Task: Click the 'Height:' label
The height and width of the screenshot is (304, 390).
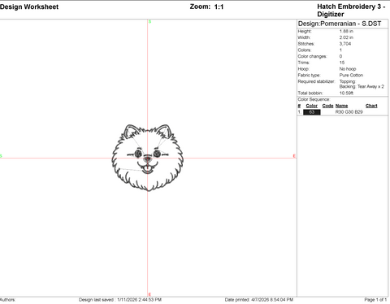Action: 305,31
